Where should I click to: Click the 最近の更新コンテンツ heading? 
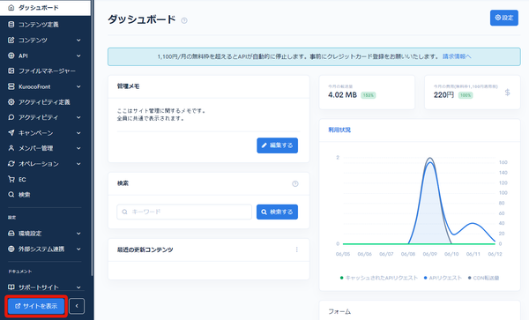coord(145,249)
